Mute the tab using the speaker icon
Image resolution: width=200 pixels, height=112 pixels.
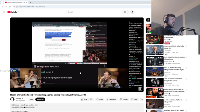click(24, 2)
